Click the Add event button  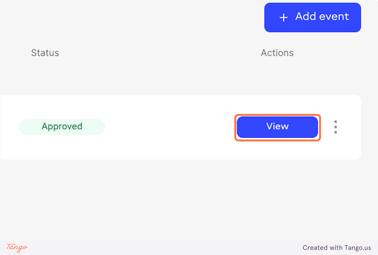pos(312,18)
